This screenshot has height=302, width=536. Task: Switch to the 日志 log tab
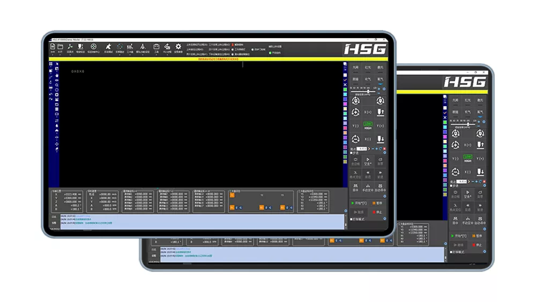coord(54,217)
